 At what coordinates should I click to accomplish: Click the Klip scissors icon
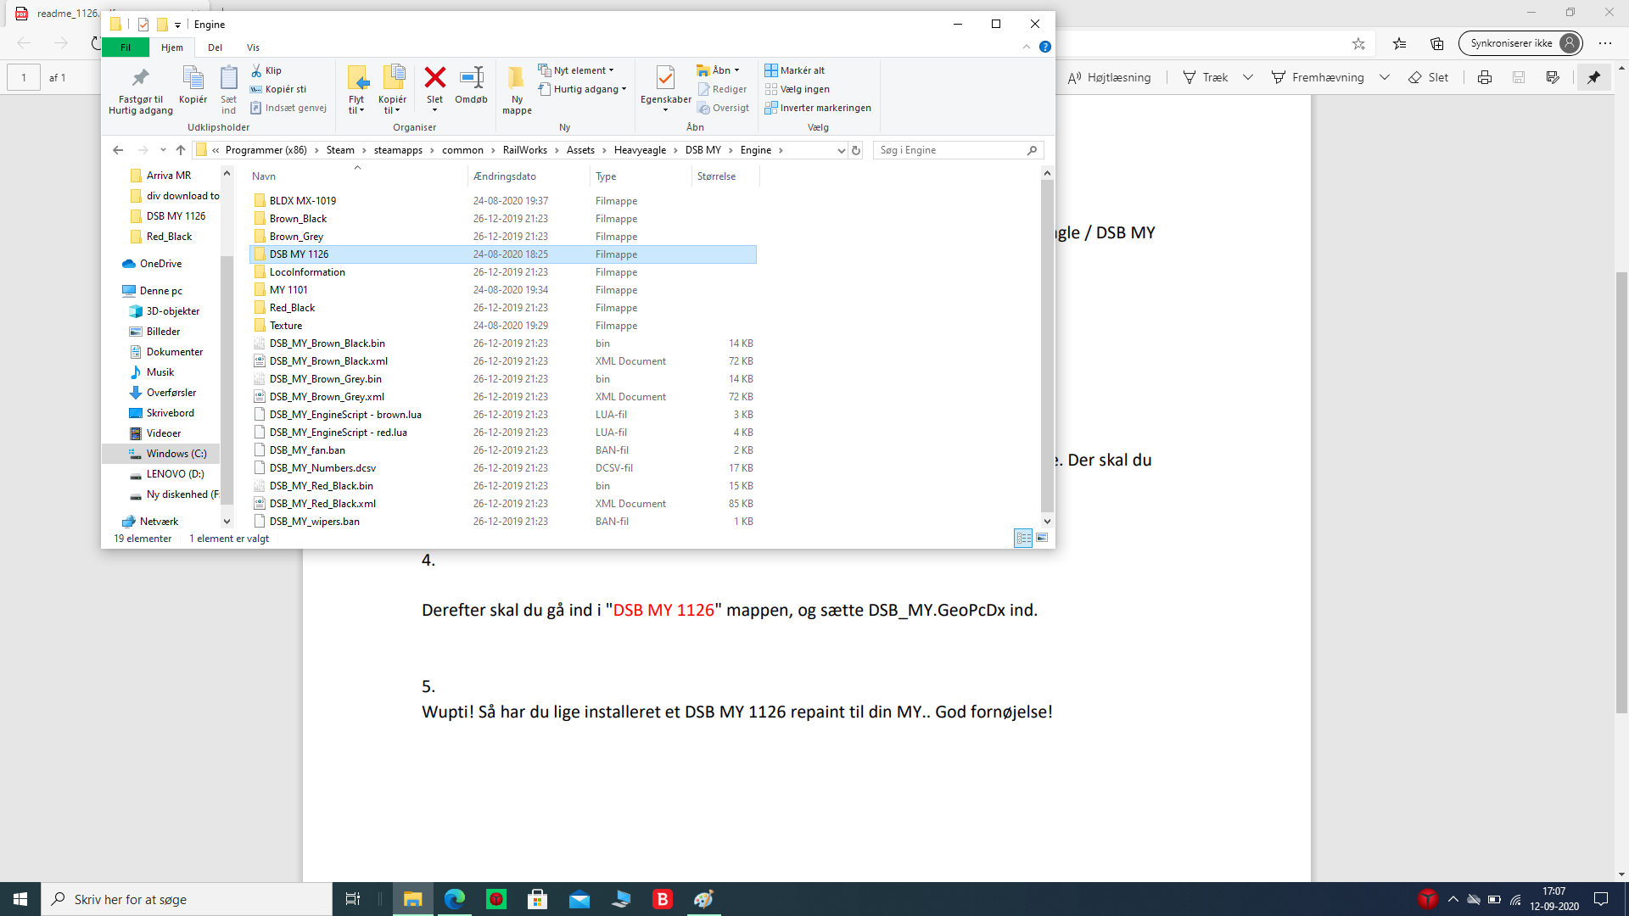[256, 70]
